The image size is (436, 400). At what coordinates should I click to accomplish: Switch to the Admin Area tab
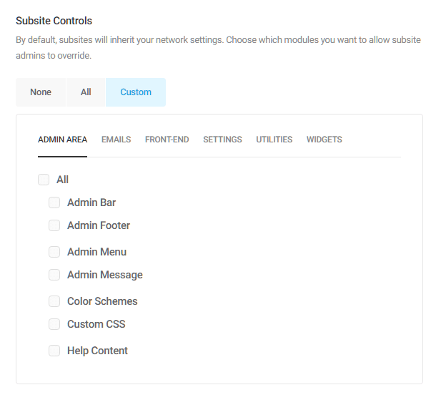coord(63,140)
